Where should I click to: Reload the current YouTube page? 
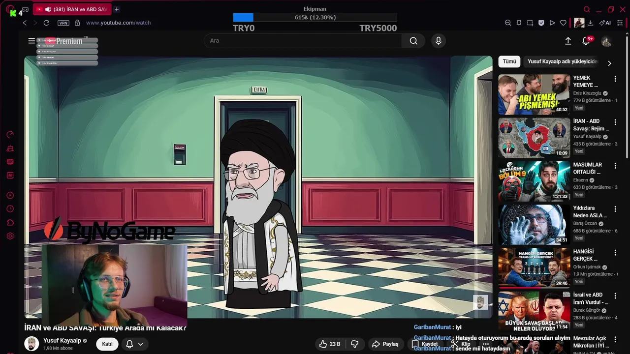point(46,23)
